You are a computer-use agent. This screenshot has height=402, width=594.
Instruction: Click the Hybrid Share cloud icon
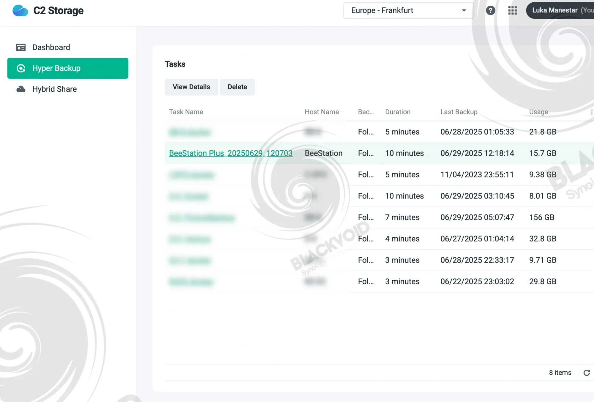[21, 89]
